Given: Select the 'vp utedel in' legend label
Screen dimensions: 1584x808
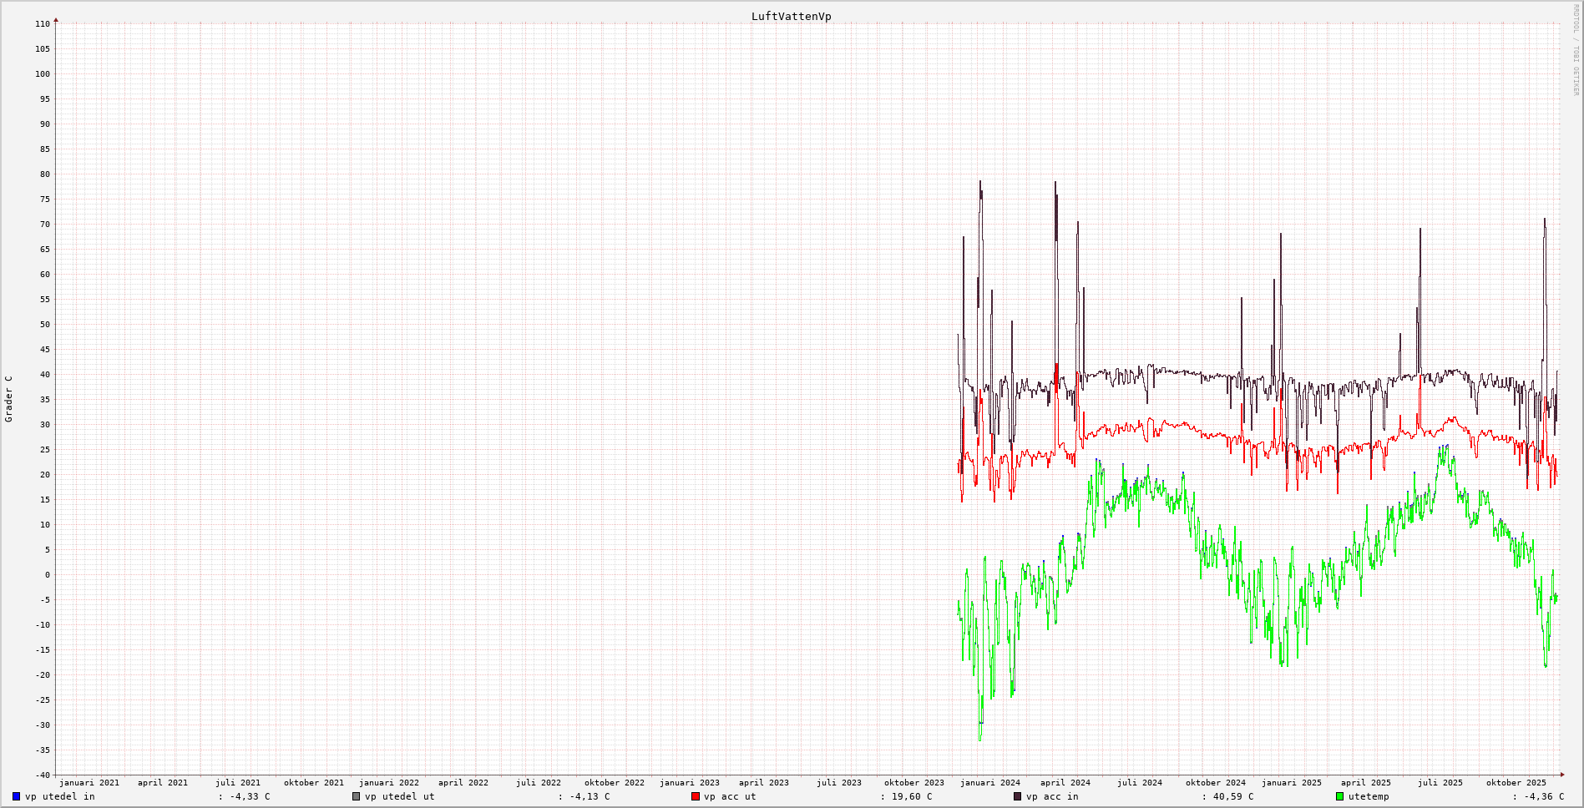Looking at the screenshot, I should coord(60,796).
